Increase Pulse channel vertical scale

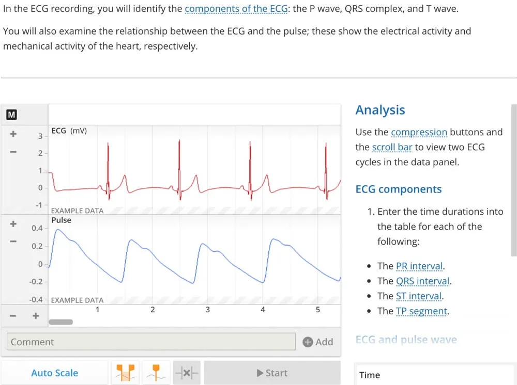(x=13, y=224)
